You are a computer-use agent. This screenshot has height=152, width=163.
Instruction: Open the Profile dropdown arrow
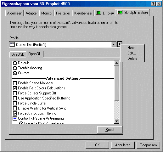coord(114,44)
